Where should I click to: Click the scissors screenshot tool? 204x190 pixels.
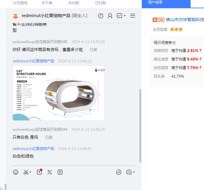click(26, 172)
